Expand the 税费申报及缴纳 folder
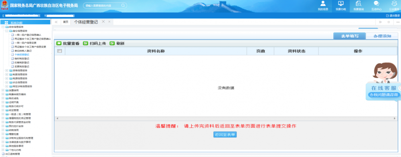 (x=3, y=94)
